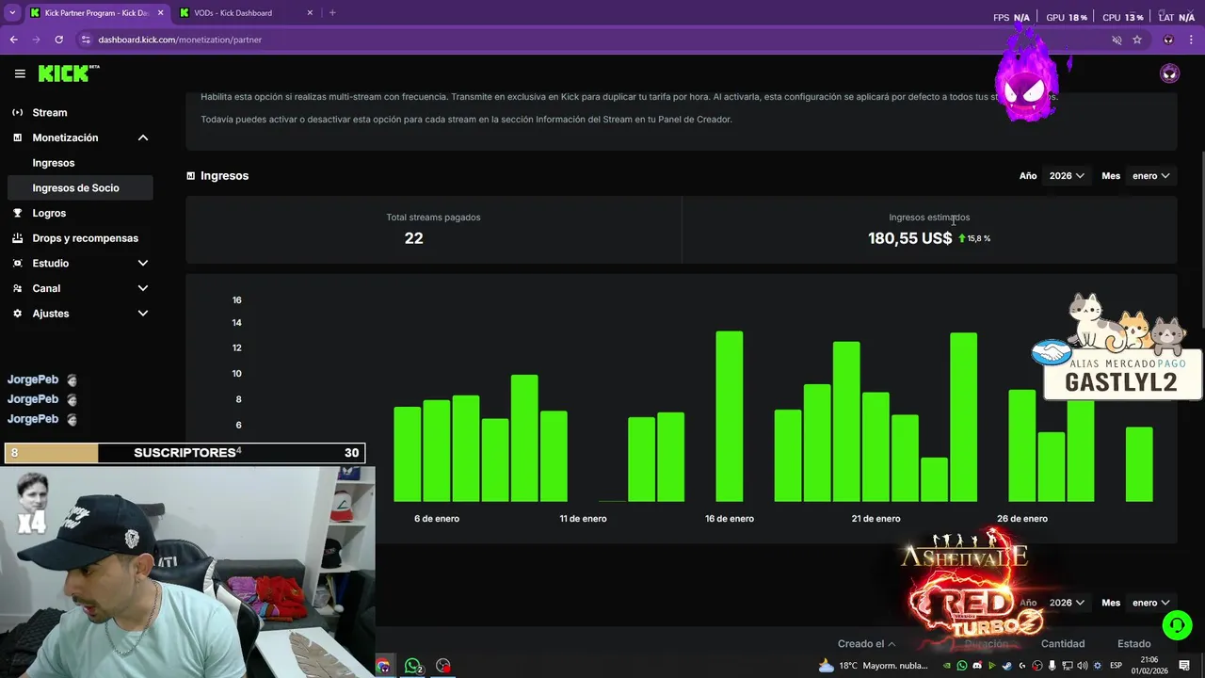Screen dimensions: 1205x678
Task: Click the muted tab audio icon in address bar
Action: [x=1117, y=40]
